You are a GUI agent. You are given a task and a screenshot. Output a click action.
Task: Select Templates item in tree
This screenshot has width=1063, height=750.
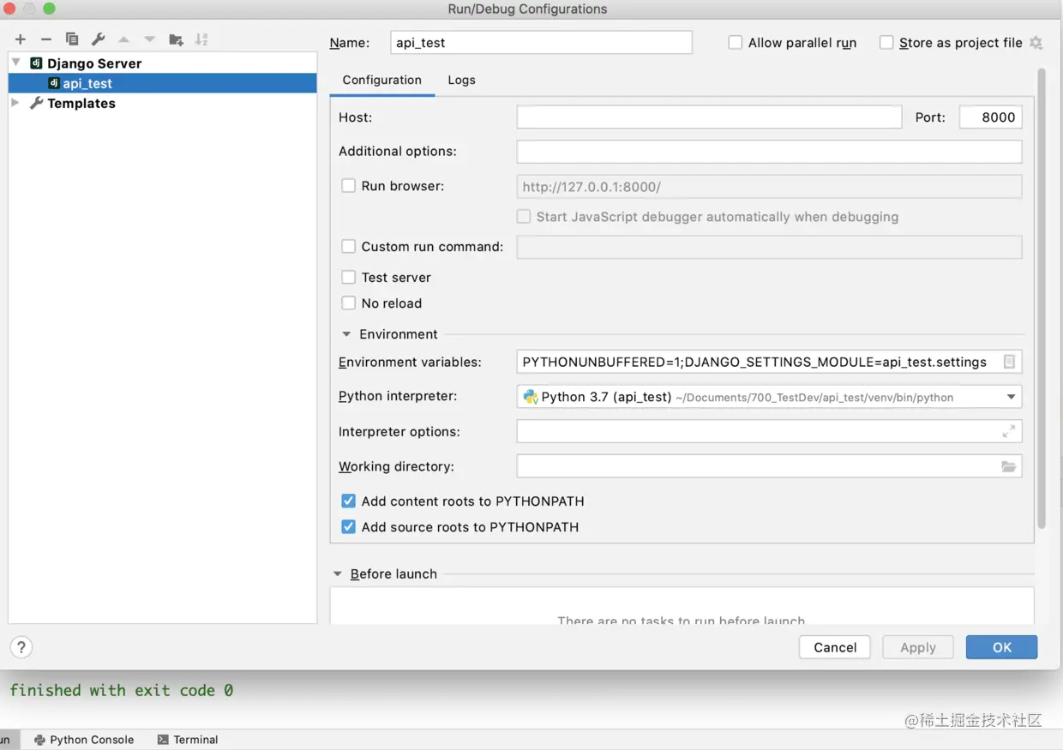[x=81, y=103]
